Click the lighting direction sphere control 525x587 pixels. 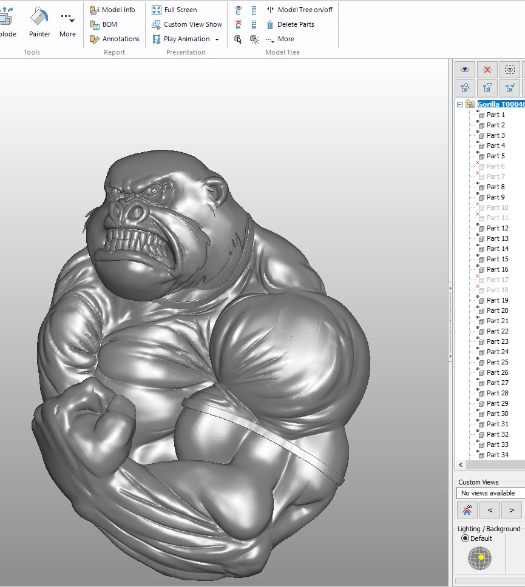pyautogui.click(x=479, y=558)
